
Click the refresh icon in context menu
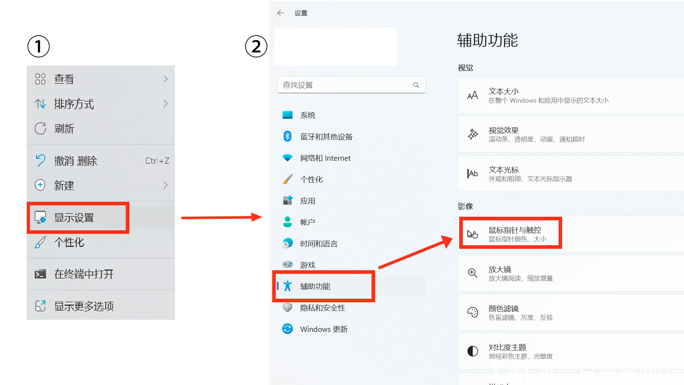[40, 129]
